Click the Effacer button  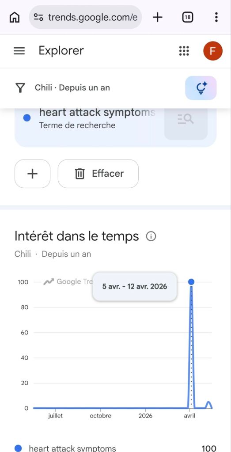pos(98,174)
